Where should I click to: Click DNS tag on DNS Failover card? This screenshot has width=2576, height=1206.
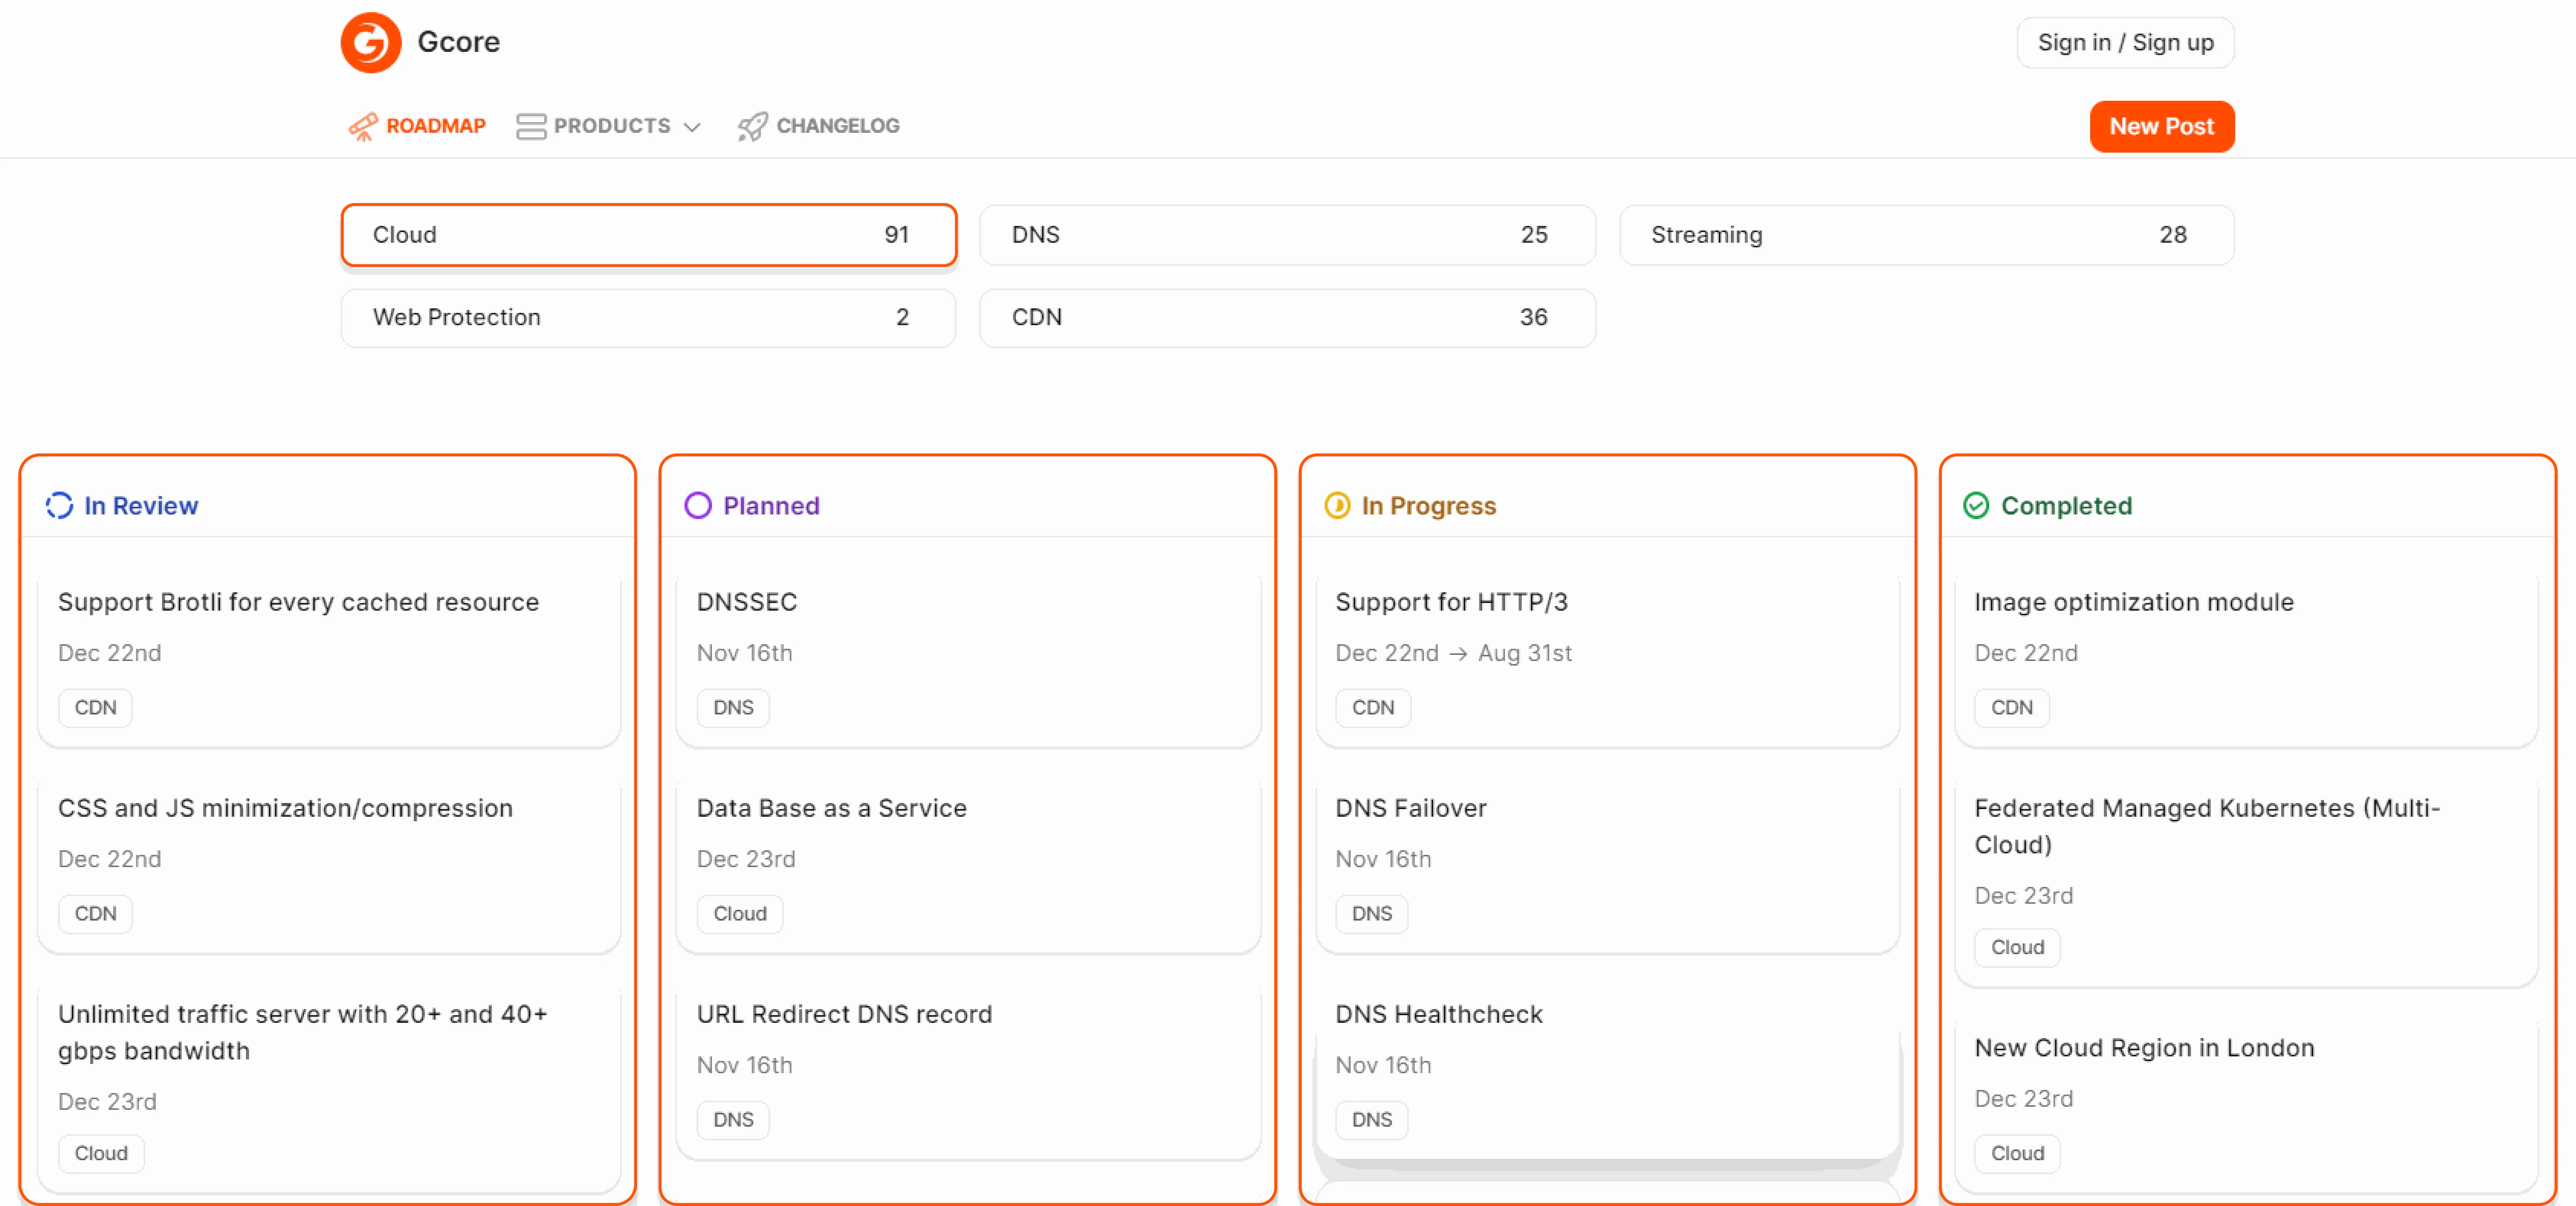[x=1372, y=913]
